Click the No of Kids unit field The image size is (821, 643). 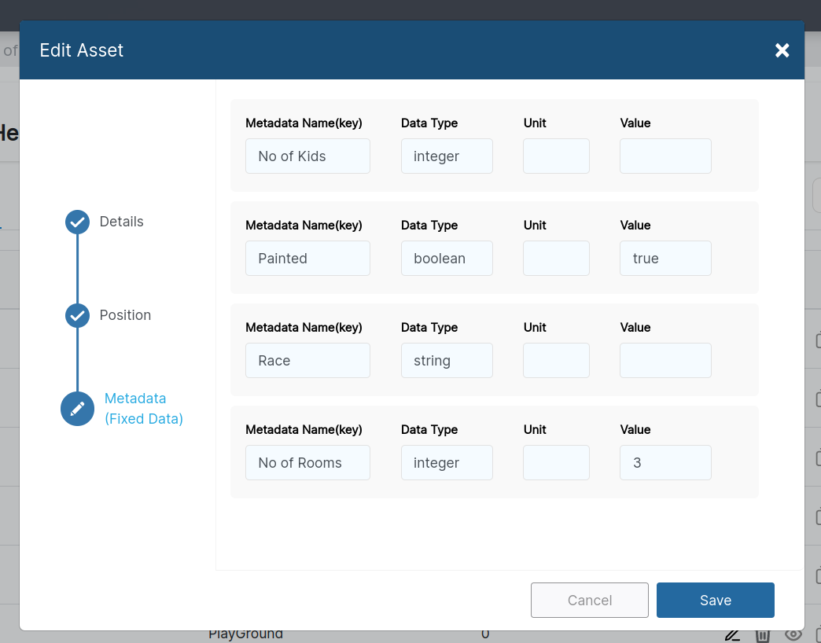556,156
